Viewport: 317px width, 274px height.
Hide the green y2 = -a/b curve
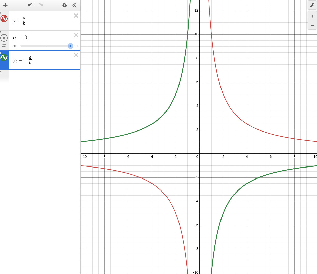point(4,58)
